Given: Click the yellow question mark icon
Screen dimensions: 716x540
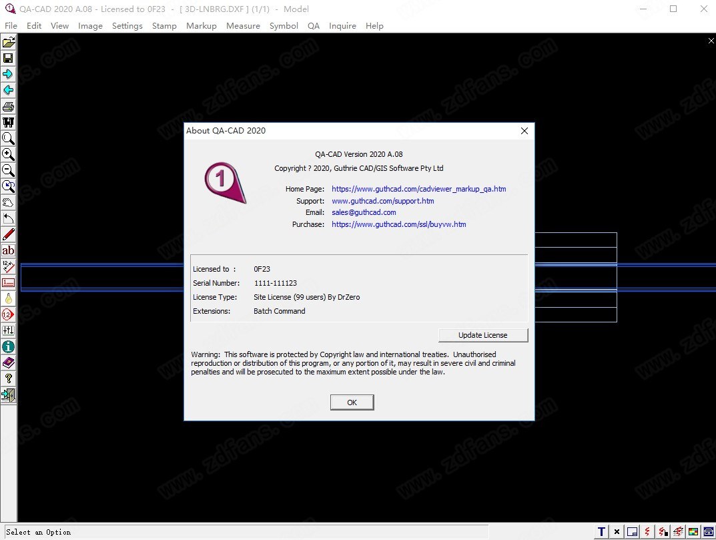Looking at the screenshot, I should 8,378.
